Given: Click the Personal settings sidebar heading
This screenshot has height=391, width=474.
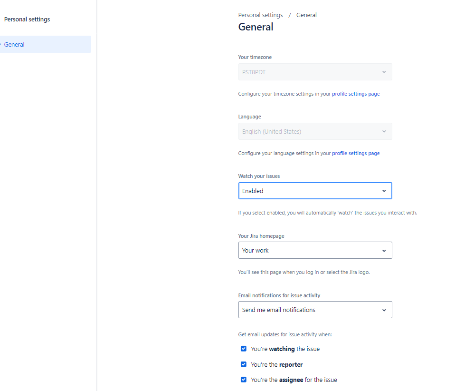Looking at the screenshot, I should (27, 20).
